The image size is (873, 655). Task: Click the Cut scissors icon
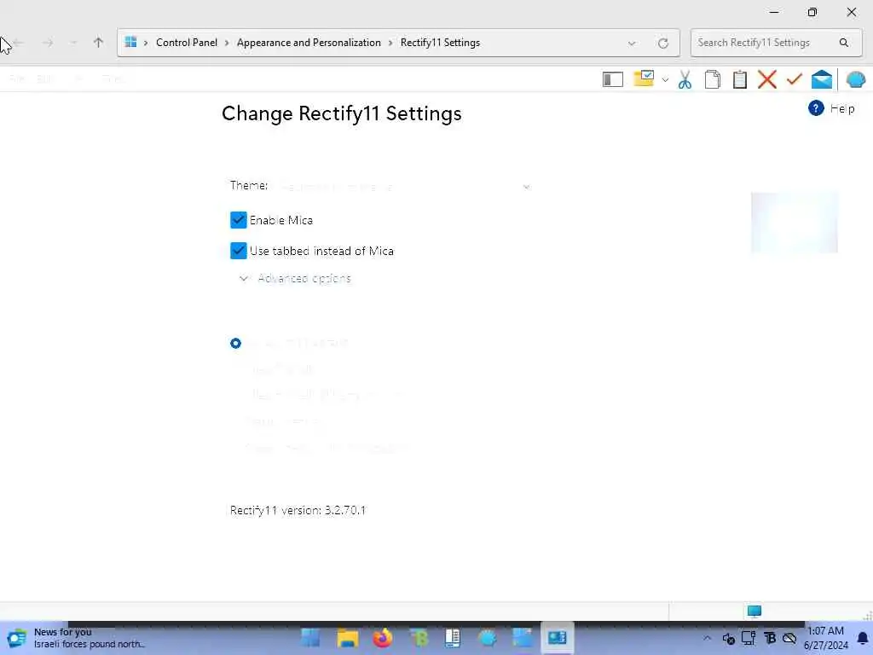685,79
